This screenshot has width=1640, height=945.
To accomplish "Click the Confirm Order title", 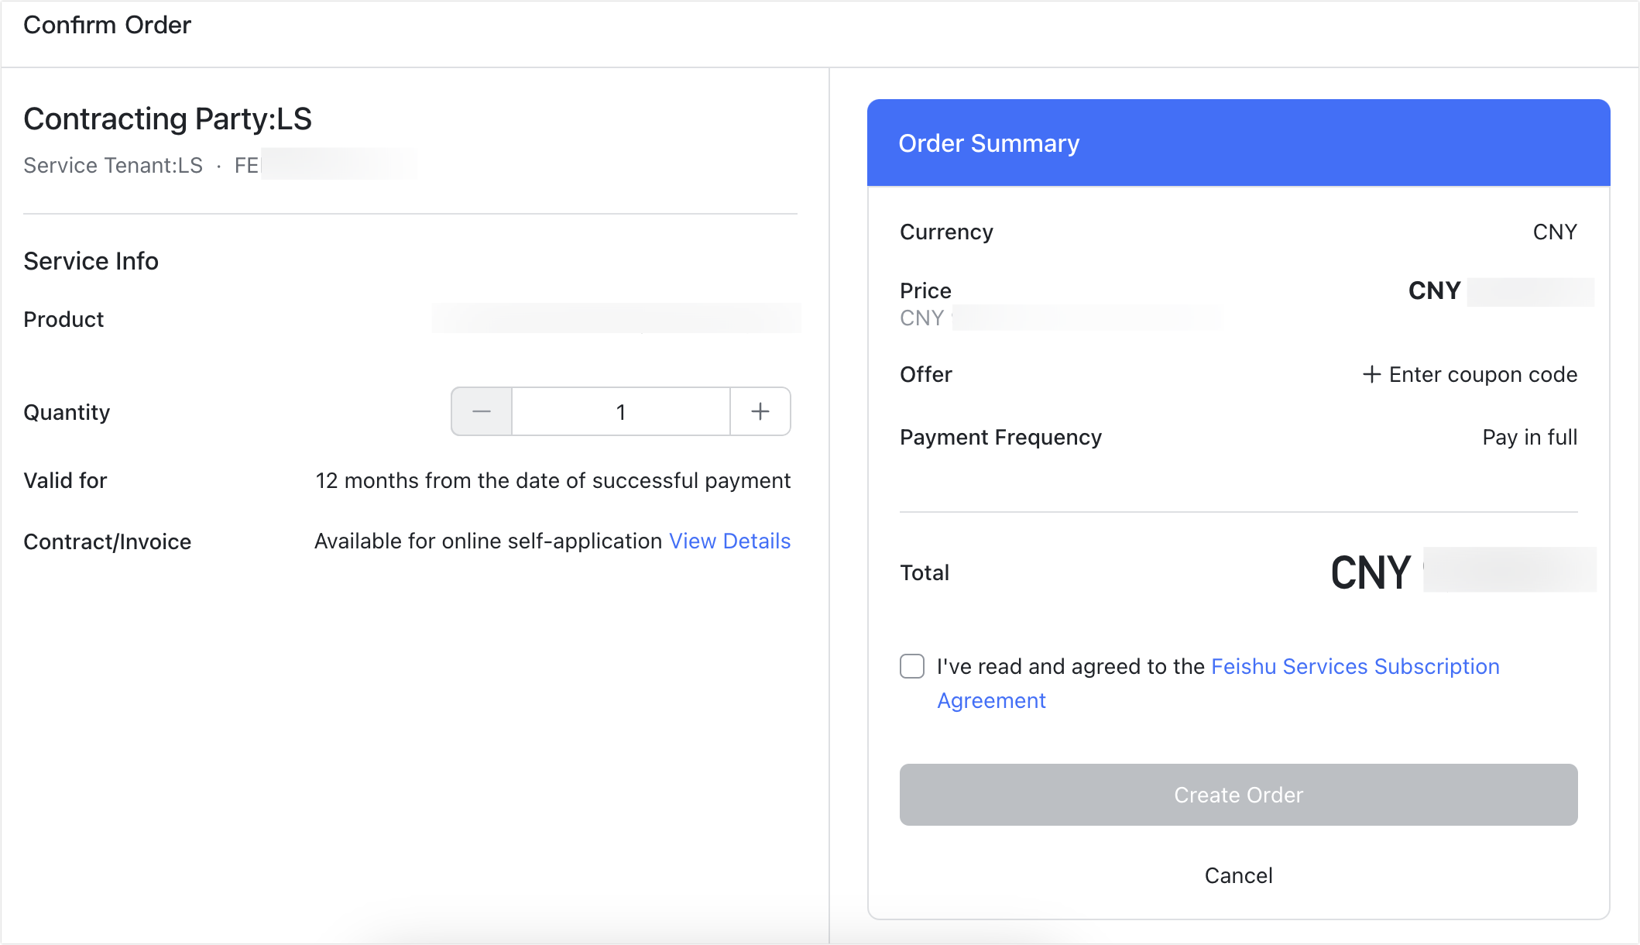I will pos(107,24).
